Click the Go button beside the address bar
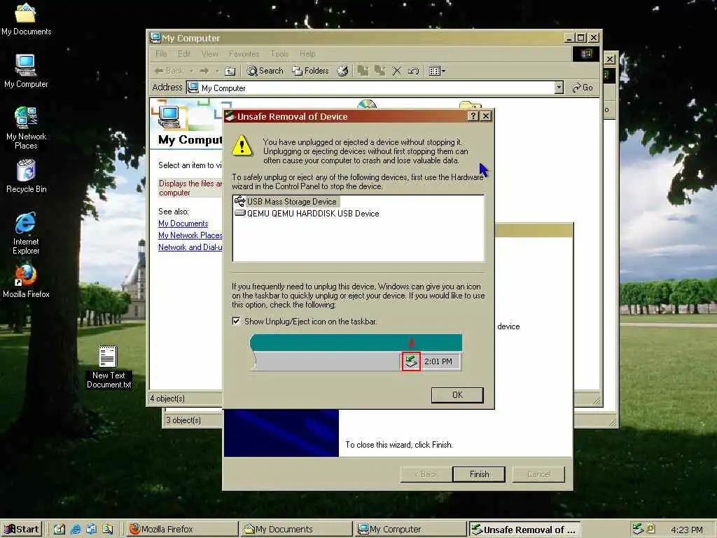717x538 pixels. pos(583,88)
